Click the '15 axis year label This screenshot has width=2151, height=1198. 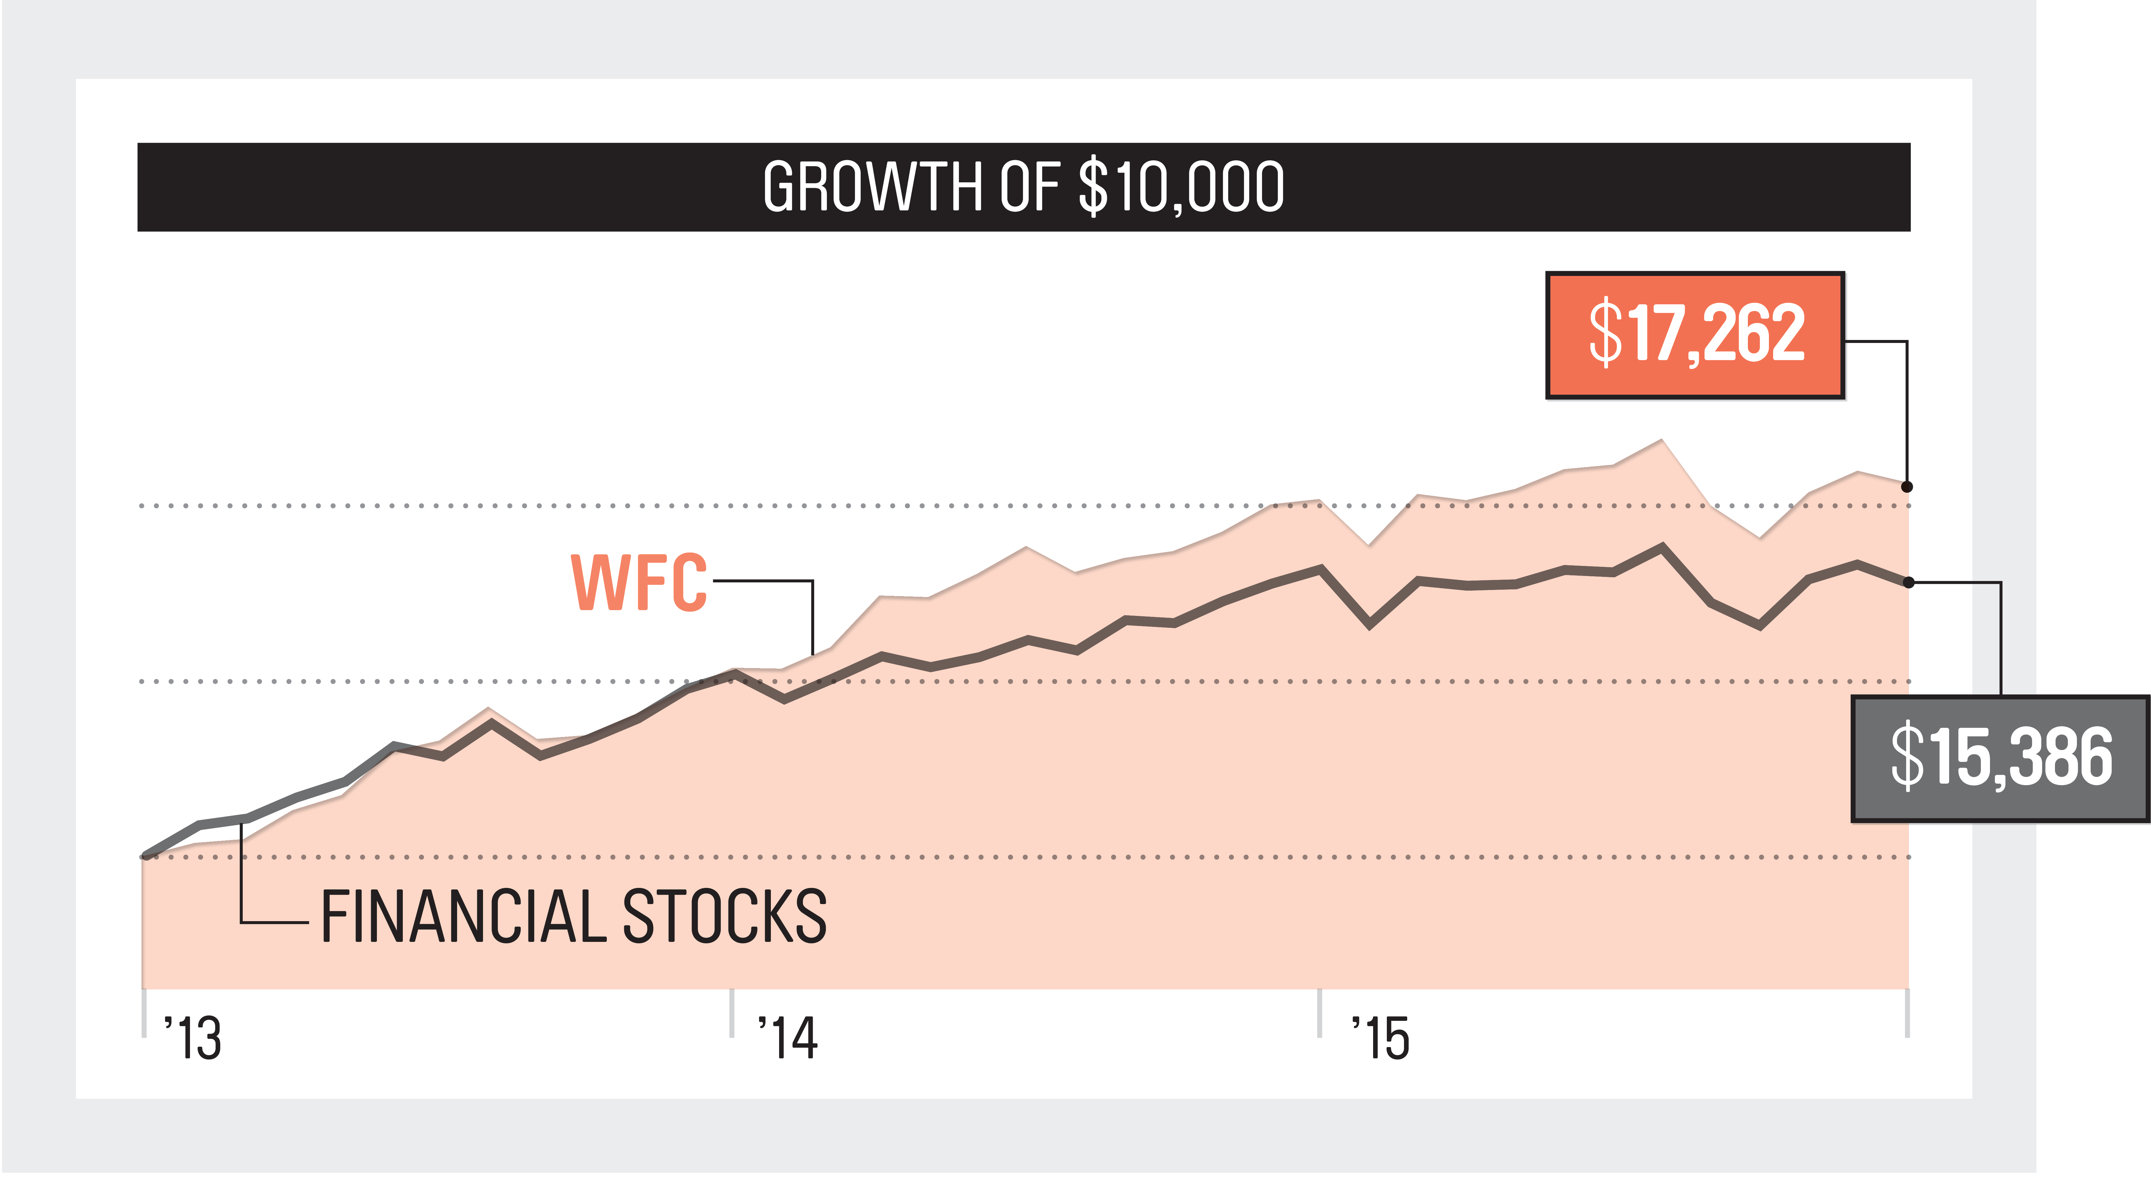1381,1039
